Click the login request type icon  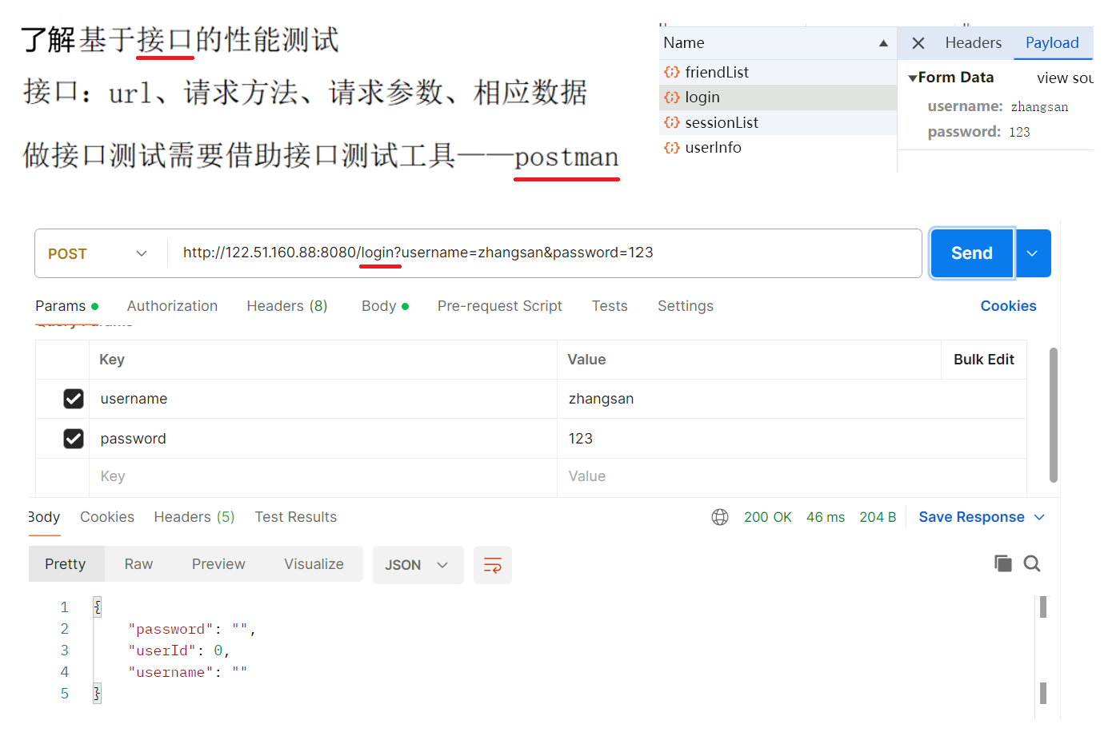click(x=672, y=97)
